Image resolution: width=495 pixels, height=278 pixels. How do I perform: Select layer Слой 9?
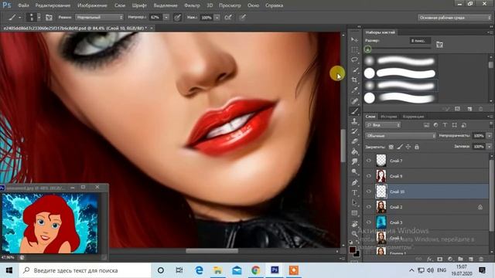[x=426, y=176]
